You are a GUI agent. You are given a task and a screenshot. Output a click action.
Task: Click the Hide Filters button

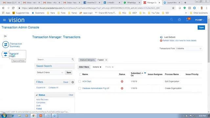coord(84,67)
